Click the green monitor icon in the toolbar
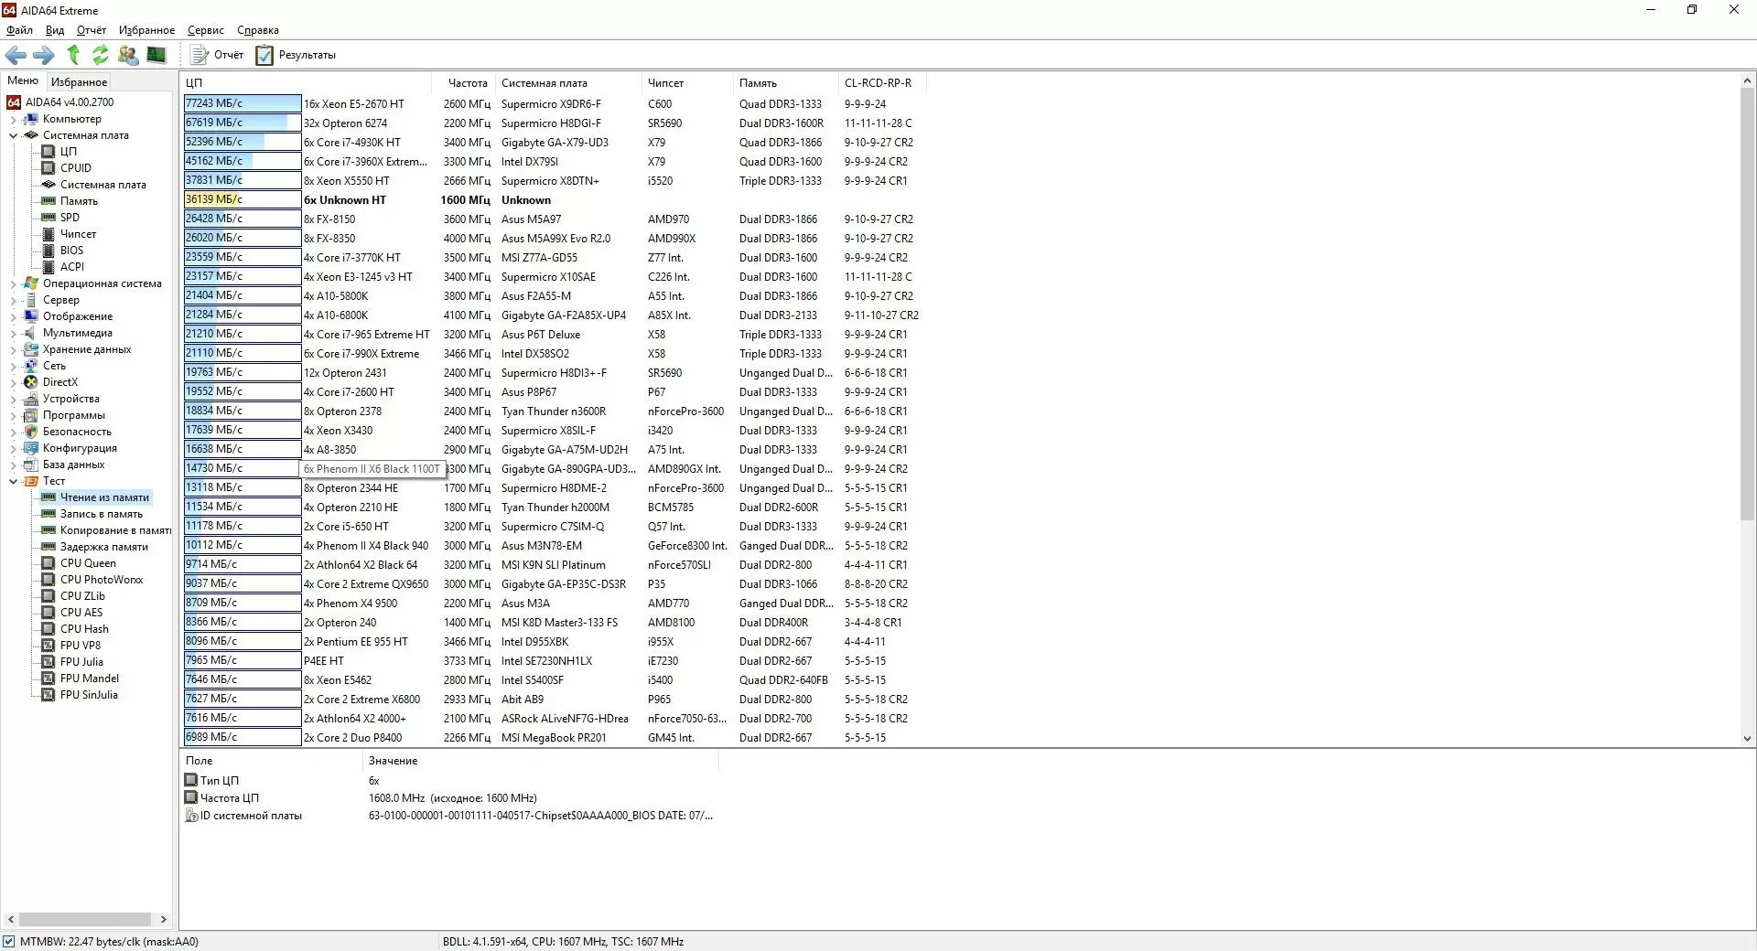 point(156,55)
